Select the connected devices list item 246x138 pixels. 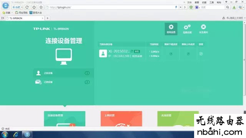(x=63, y=73)
